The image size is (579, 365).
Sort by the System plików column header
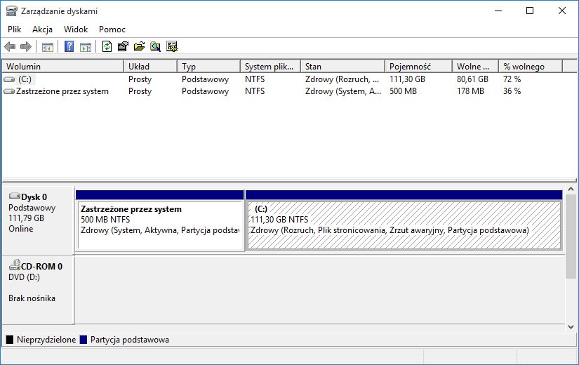[x=271, y=67]
